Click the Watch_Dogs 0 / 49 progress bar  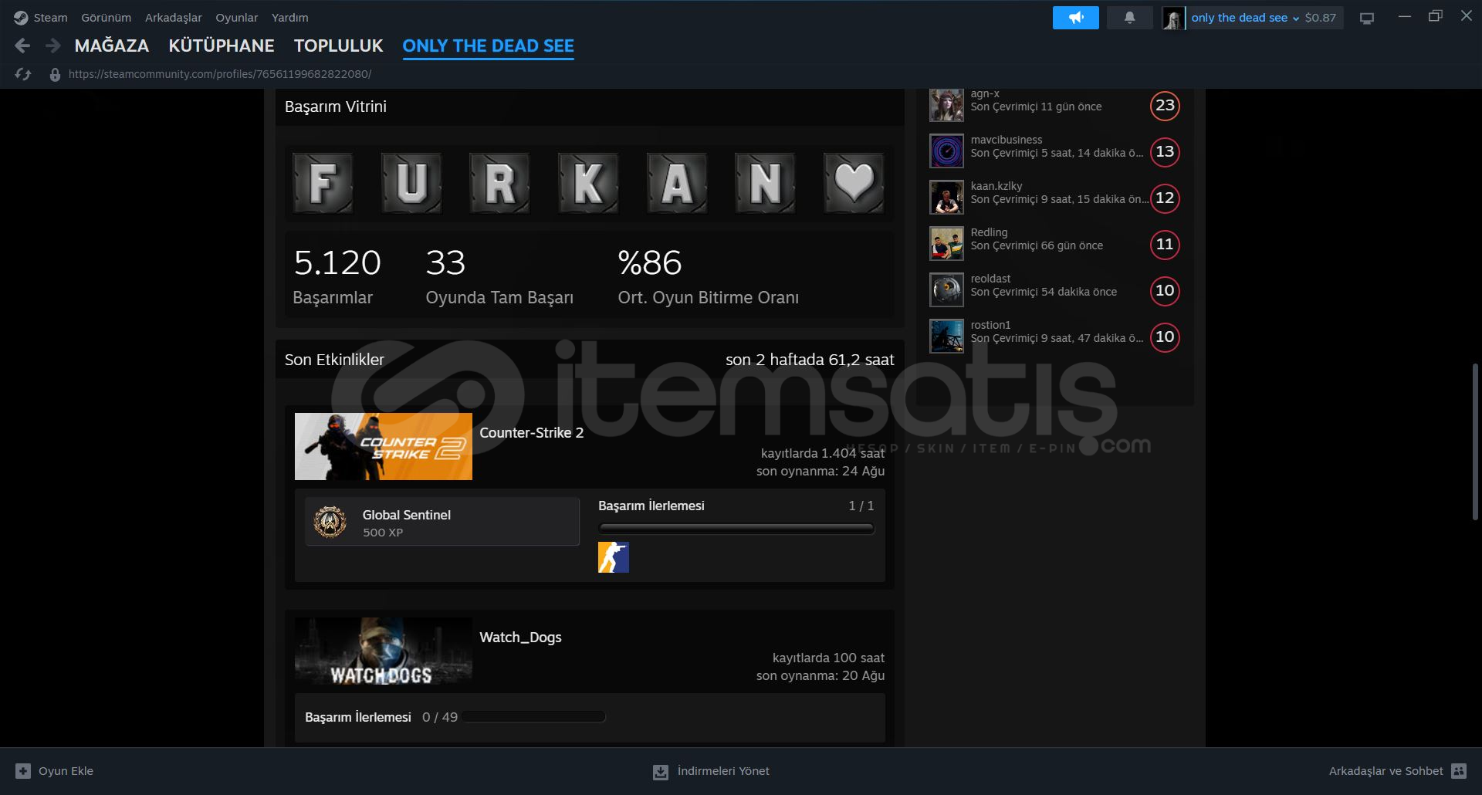(x=533, y=717)
